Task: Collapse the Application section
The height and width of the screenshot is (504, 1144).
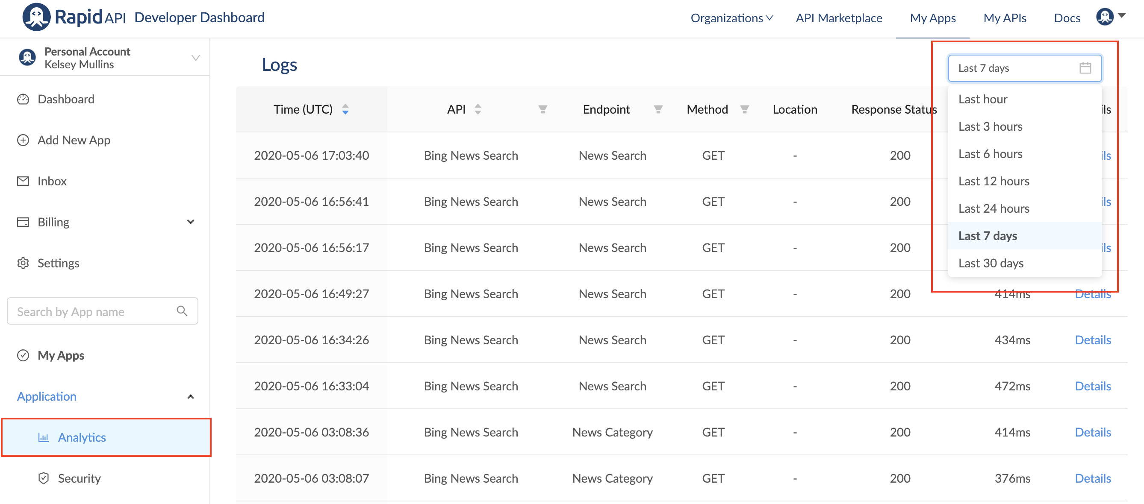Action: (191, 397)
